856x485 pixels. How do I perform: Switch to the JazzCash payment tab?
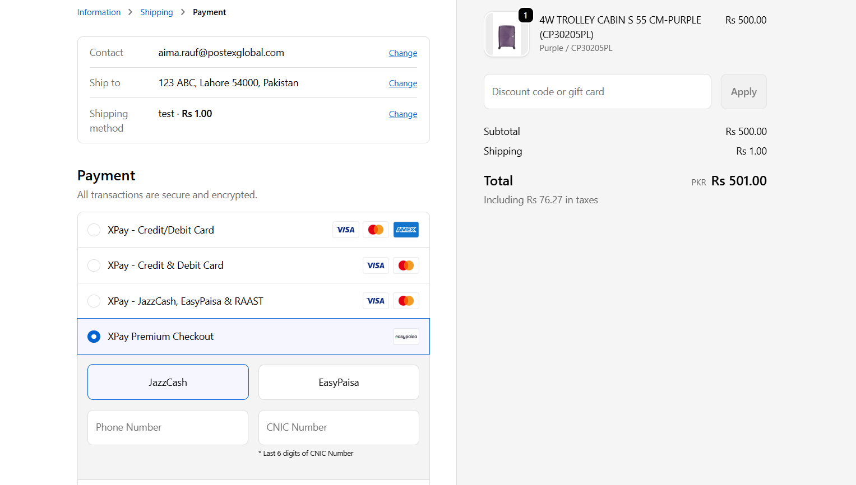(x=168, y=382)
